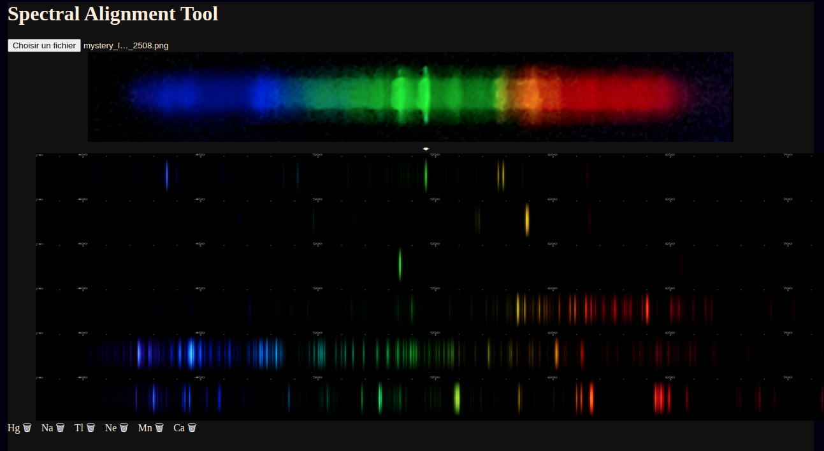Click the 'Spectral Alignment Tool' heading
The image size is (824, 451).
pos(113,14)
